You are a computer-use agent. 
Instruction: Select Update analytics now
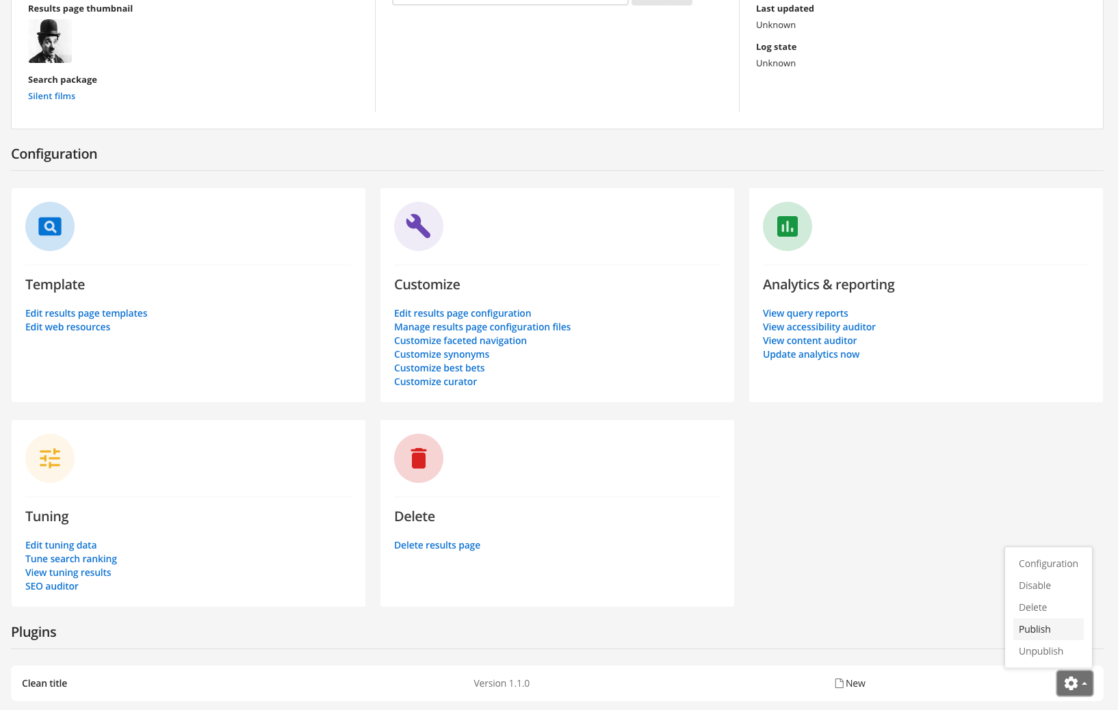pyautogui.click(x=810, y=354)
